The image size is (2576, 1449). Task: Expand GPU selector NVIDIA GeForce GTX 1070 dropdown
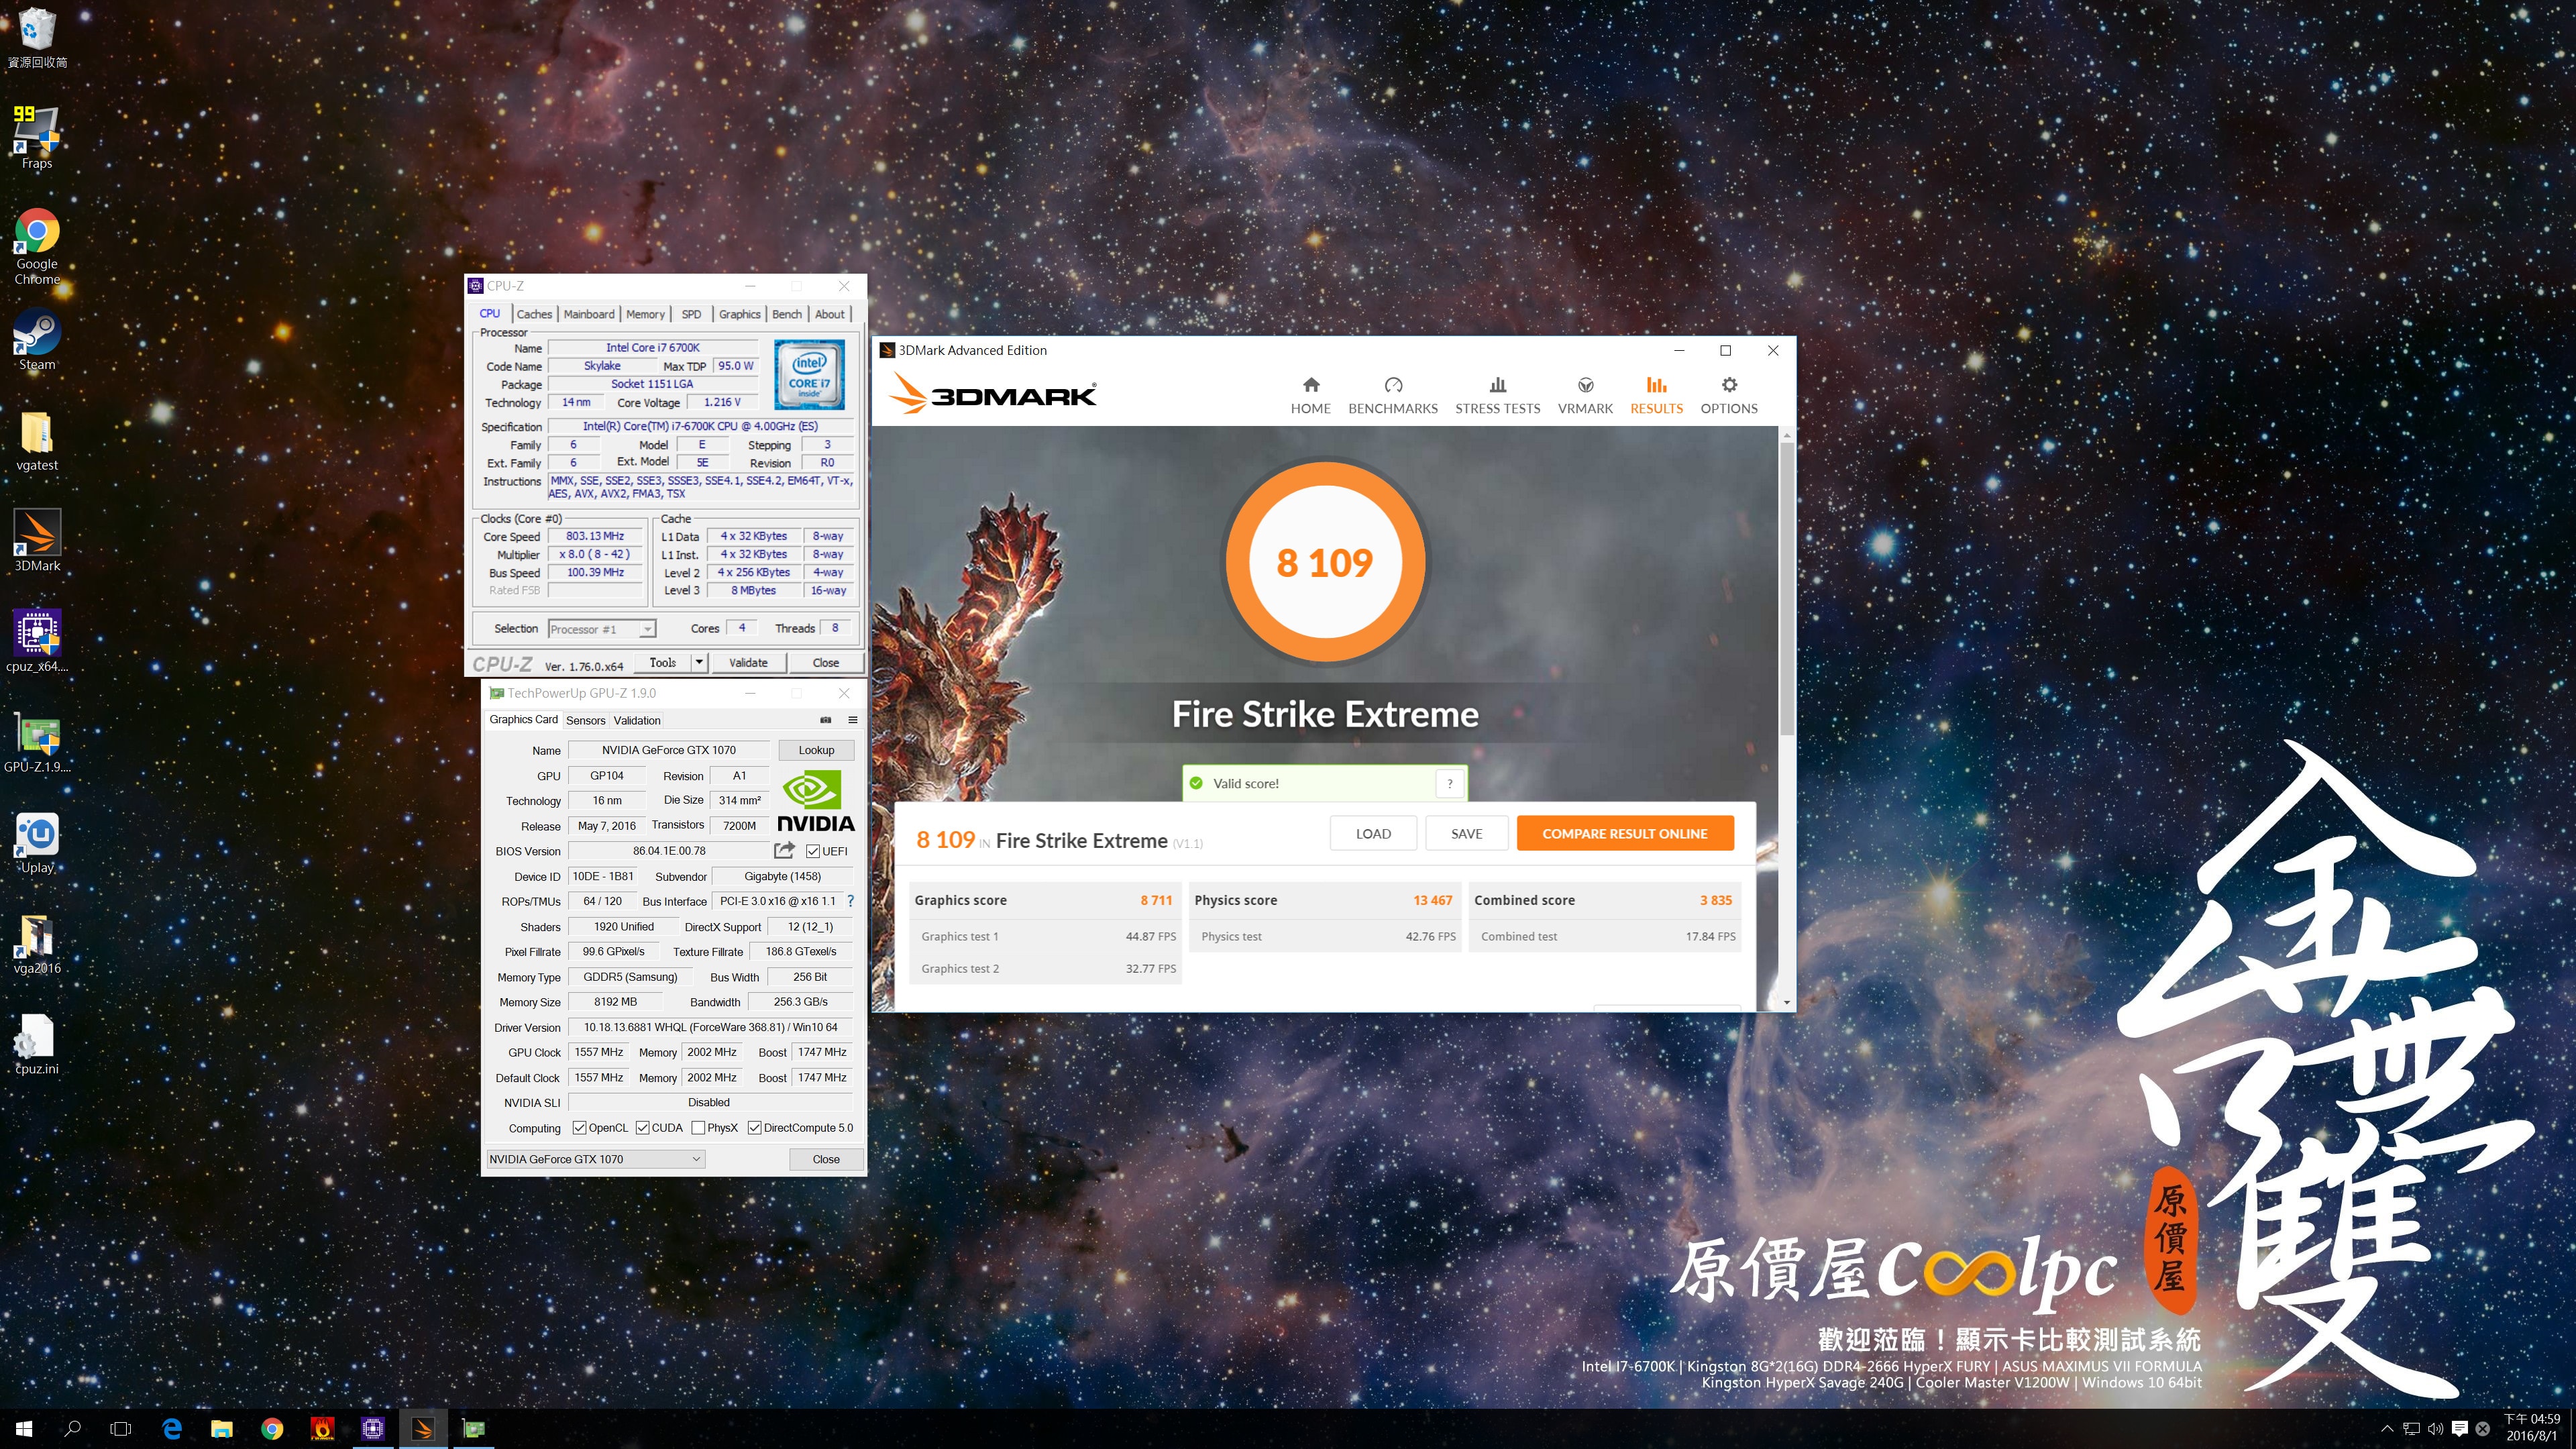tap(595, 1159)
